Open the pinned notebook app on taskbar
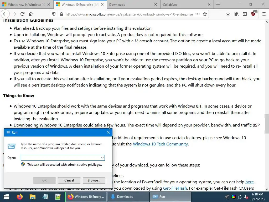269x202 pixels. [45, 197]
